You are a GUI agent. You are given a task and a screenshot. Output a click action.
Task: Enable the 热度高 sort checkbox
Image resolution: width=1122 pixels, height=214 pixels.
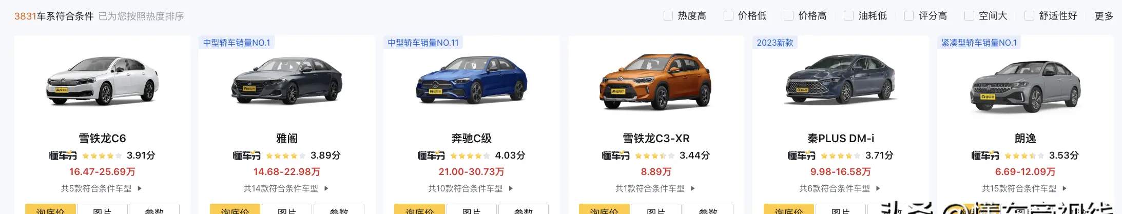668,16
